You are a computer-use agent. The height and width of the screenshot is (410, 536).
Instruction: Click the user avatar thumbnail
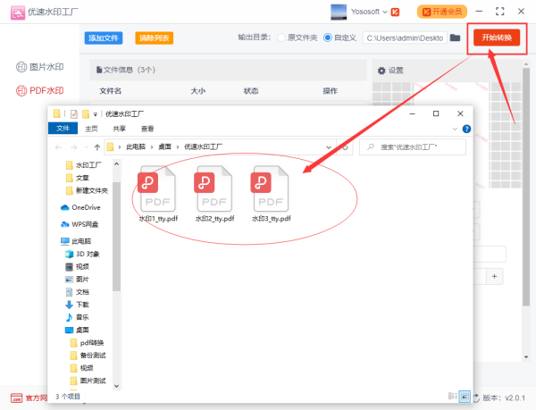click(339, 12)
